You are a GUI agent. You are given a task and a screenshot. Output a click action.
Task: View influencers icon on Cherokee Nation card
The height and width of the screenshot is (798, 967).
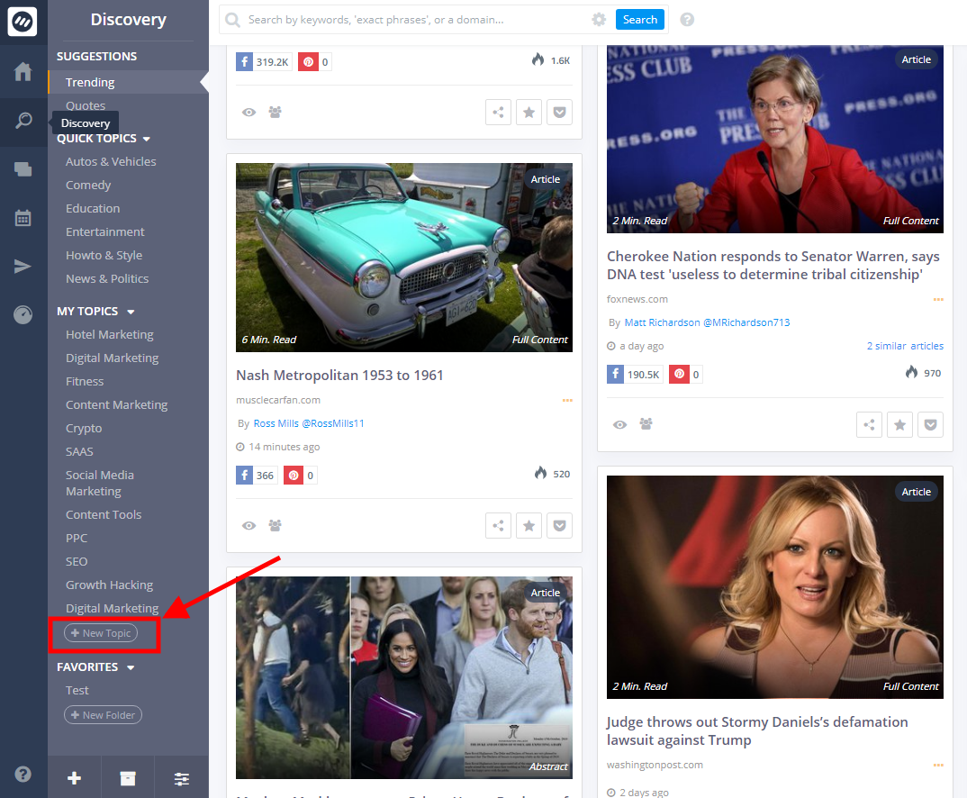[646, 424]
